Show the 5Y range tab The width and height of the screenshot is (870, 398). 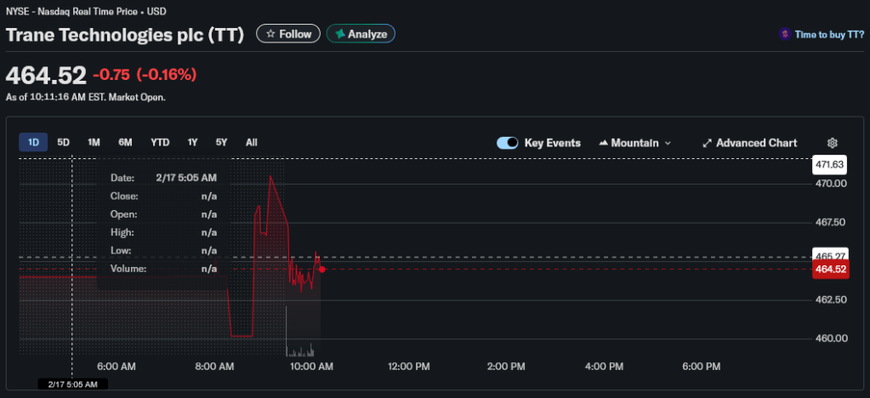pos(221,143)
